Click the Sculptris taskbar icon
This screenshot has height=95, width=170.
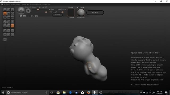pyautogui.click(x=95, y=93)
